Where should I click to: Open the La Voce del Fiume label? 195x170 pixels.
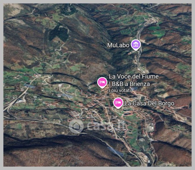(134, 76)
